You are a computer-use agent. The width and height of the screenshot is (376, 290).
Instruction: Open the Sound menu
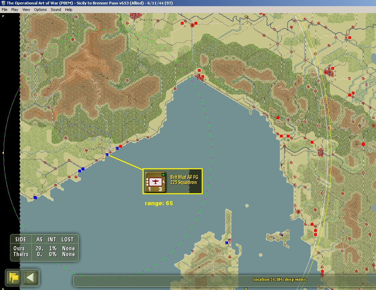[56, 10]
